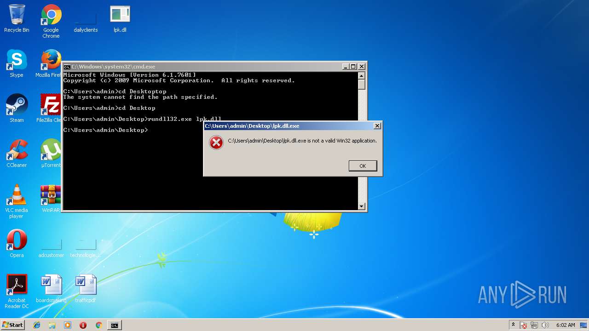
Task: Switch to cmd.exe taskbar button
Action: click(x=114, y=325)
